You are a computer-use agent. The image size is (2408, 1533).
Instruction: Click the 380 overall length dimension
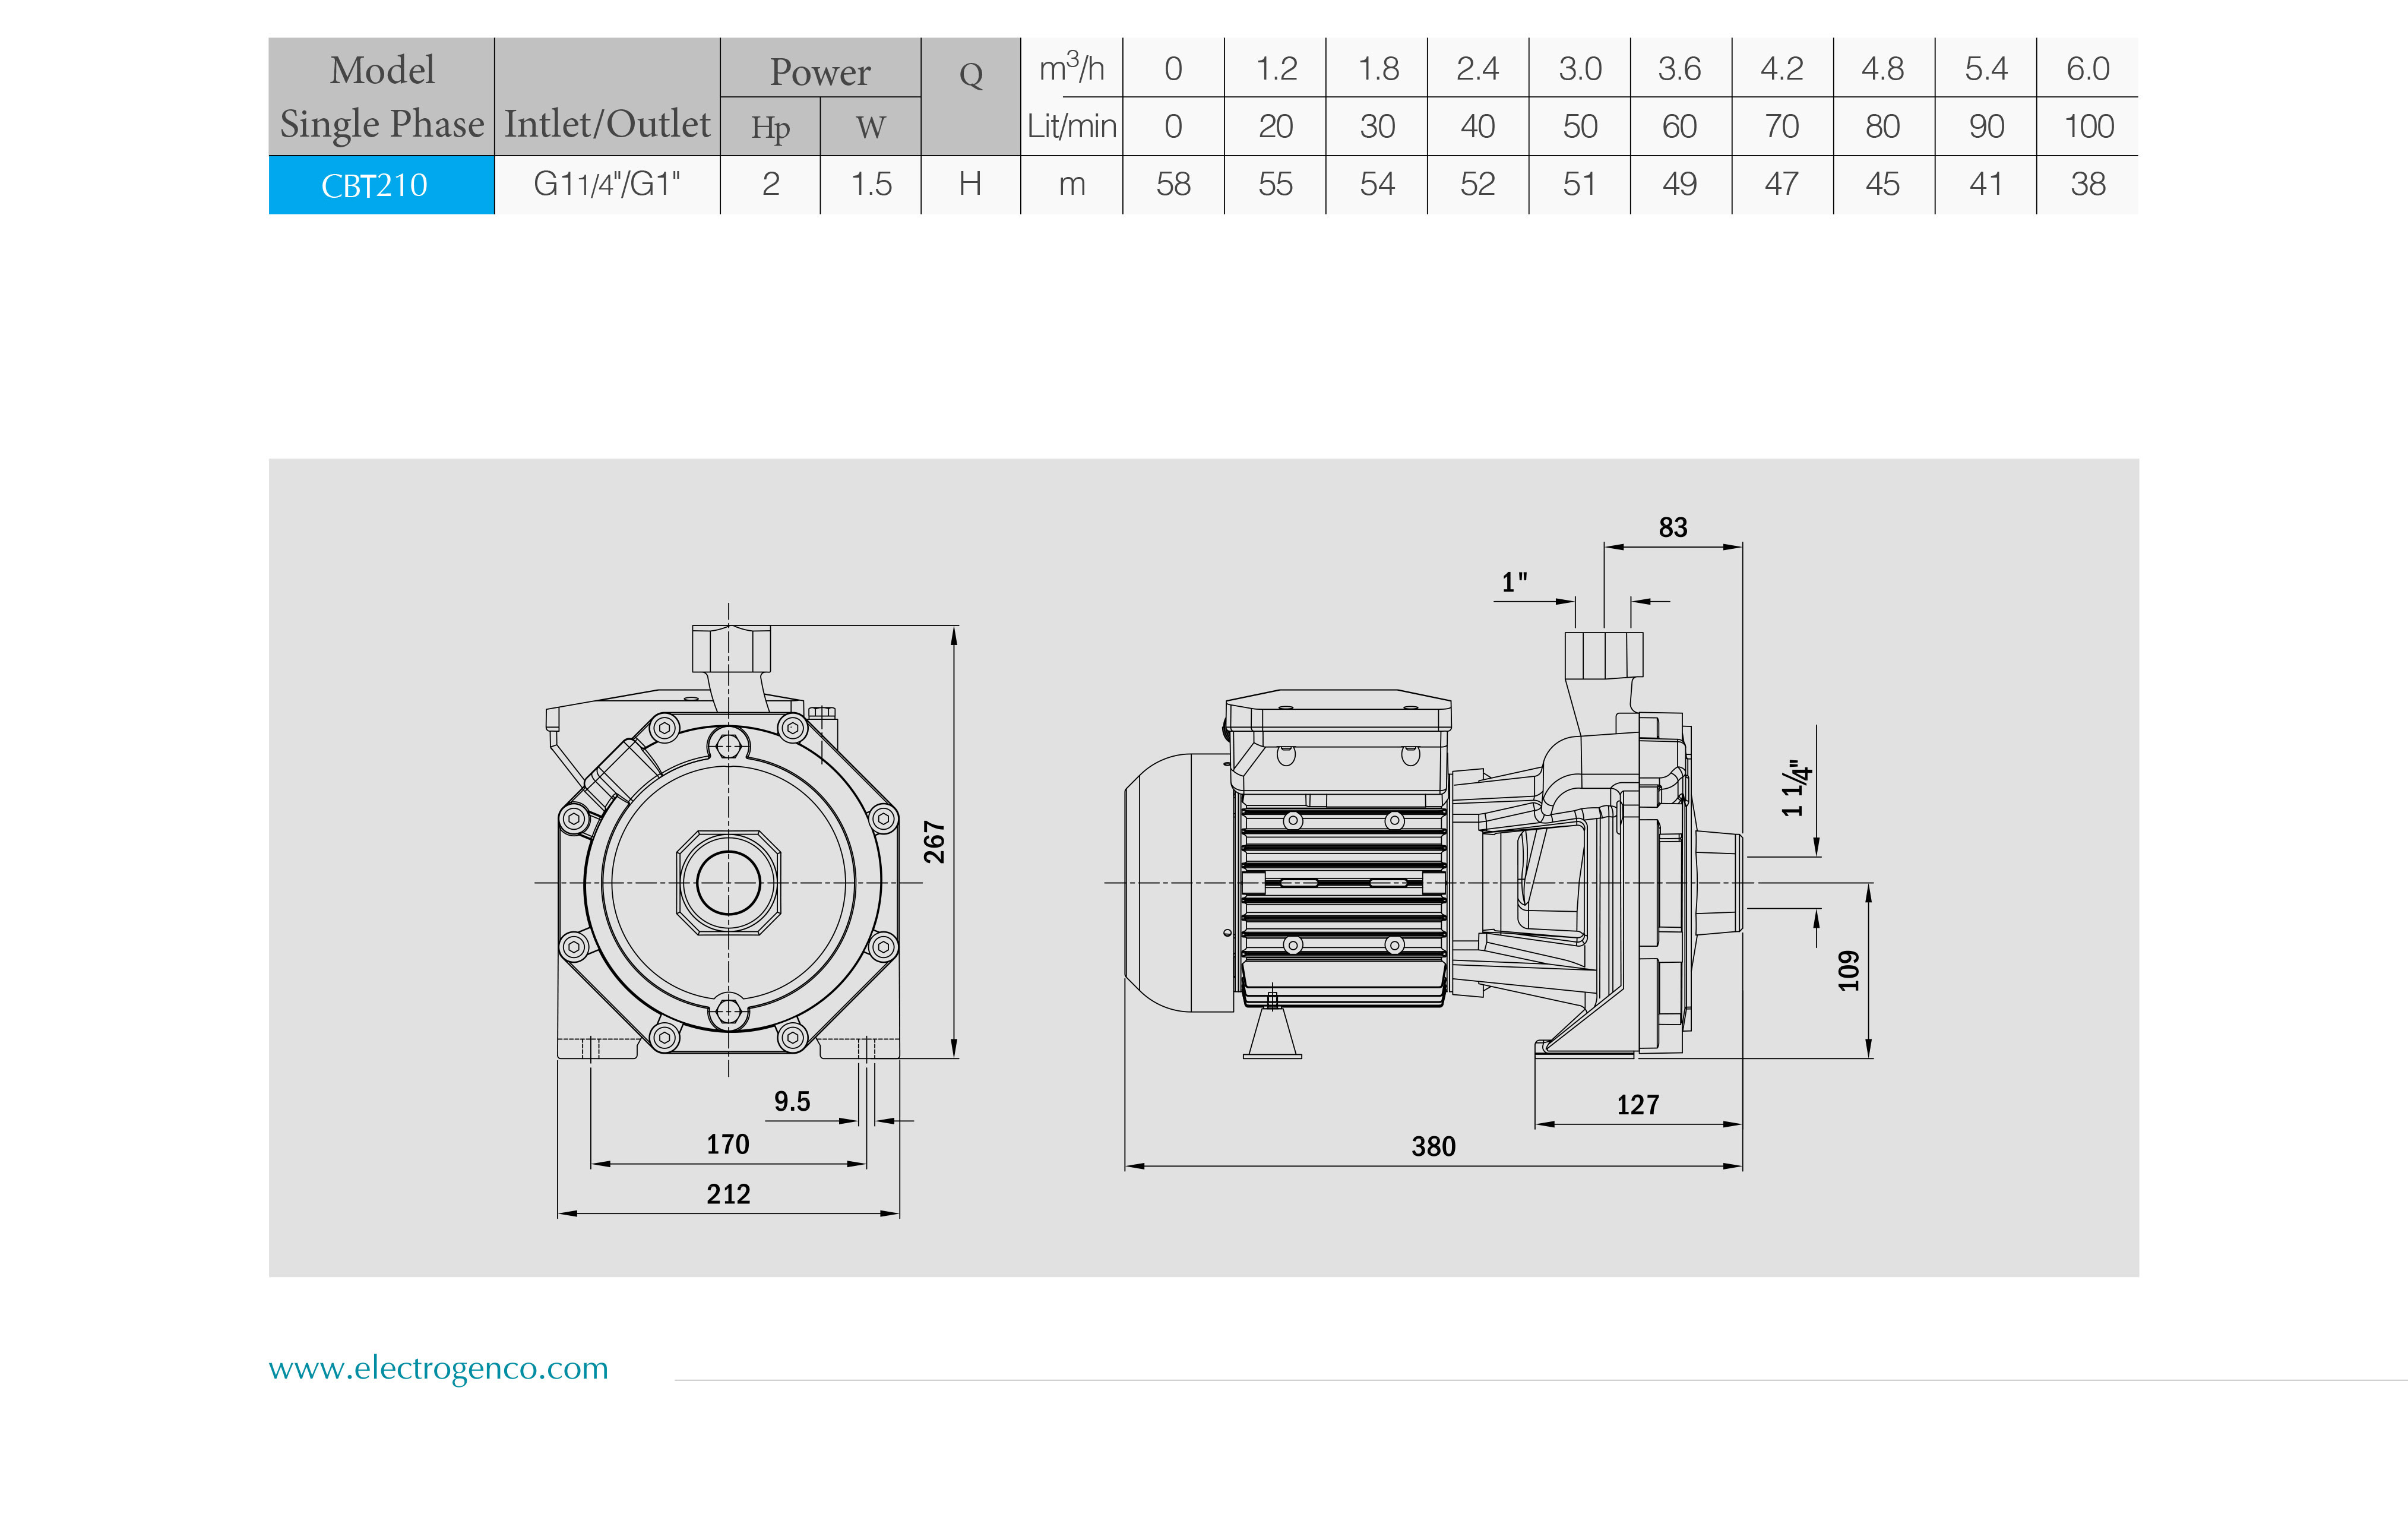tap(1432, 1146)
